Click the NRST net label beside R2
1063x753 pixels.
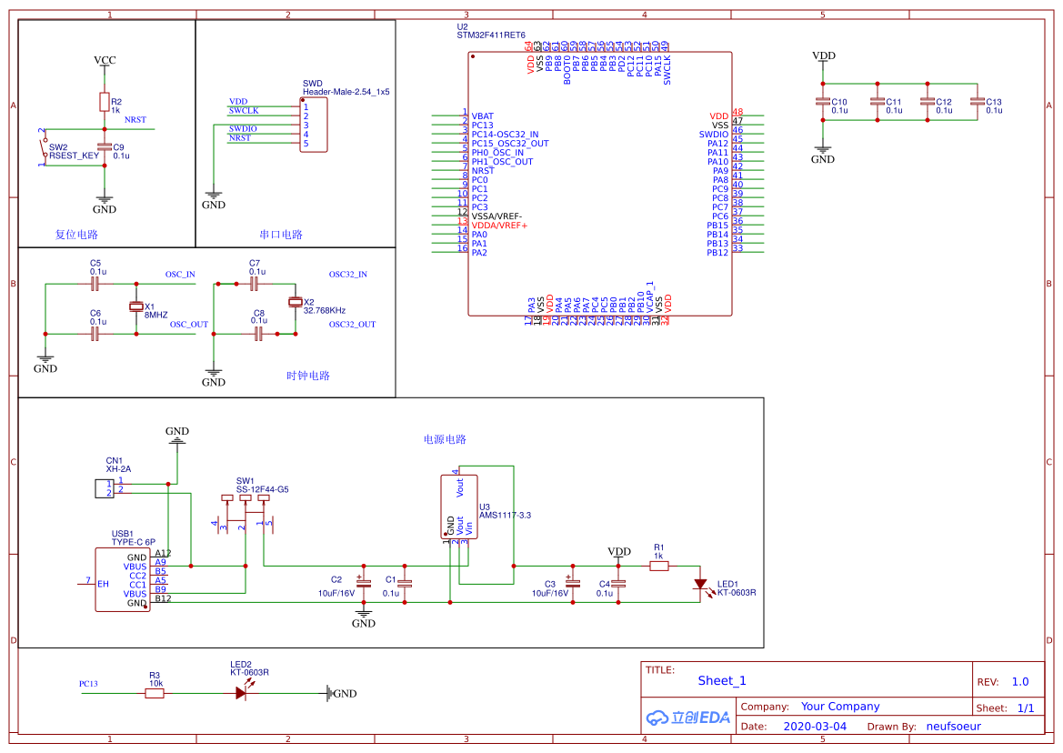135,120
